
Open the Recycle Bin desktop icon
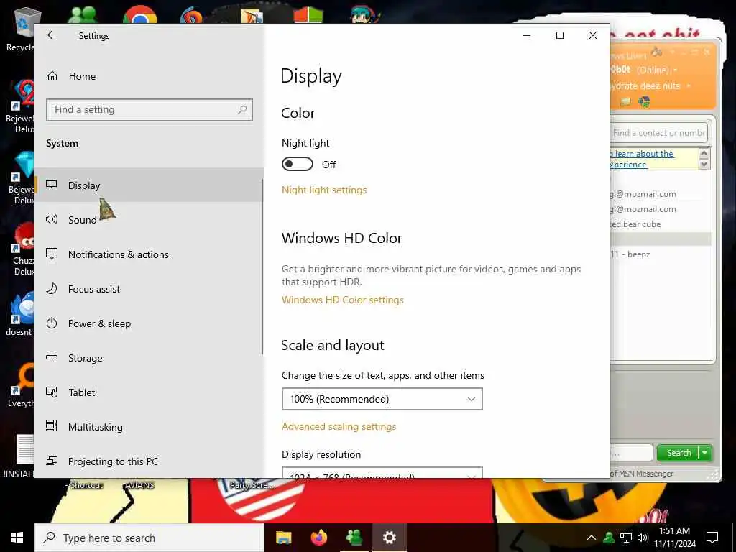tap(22, 29)
